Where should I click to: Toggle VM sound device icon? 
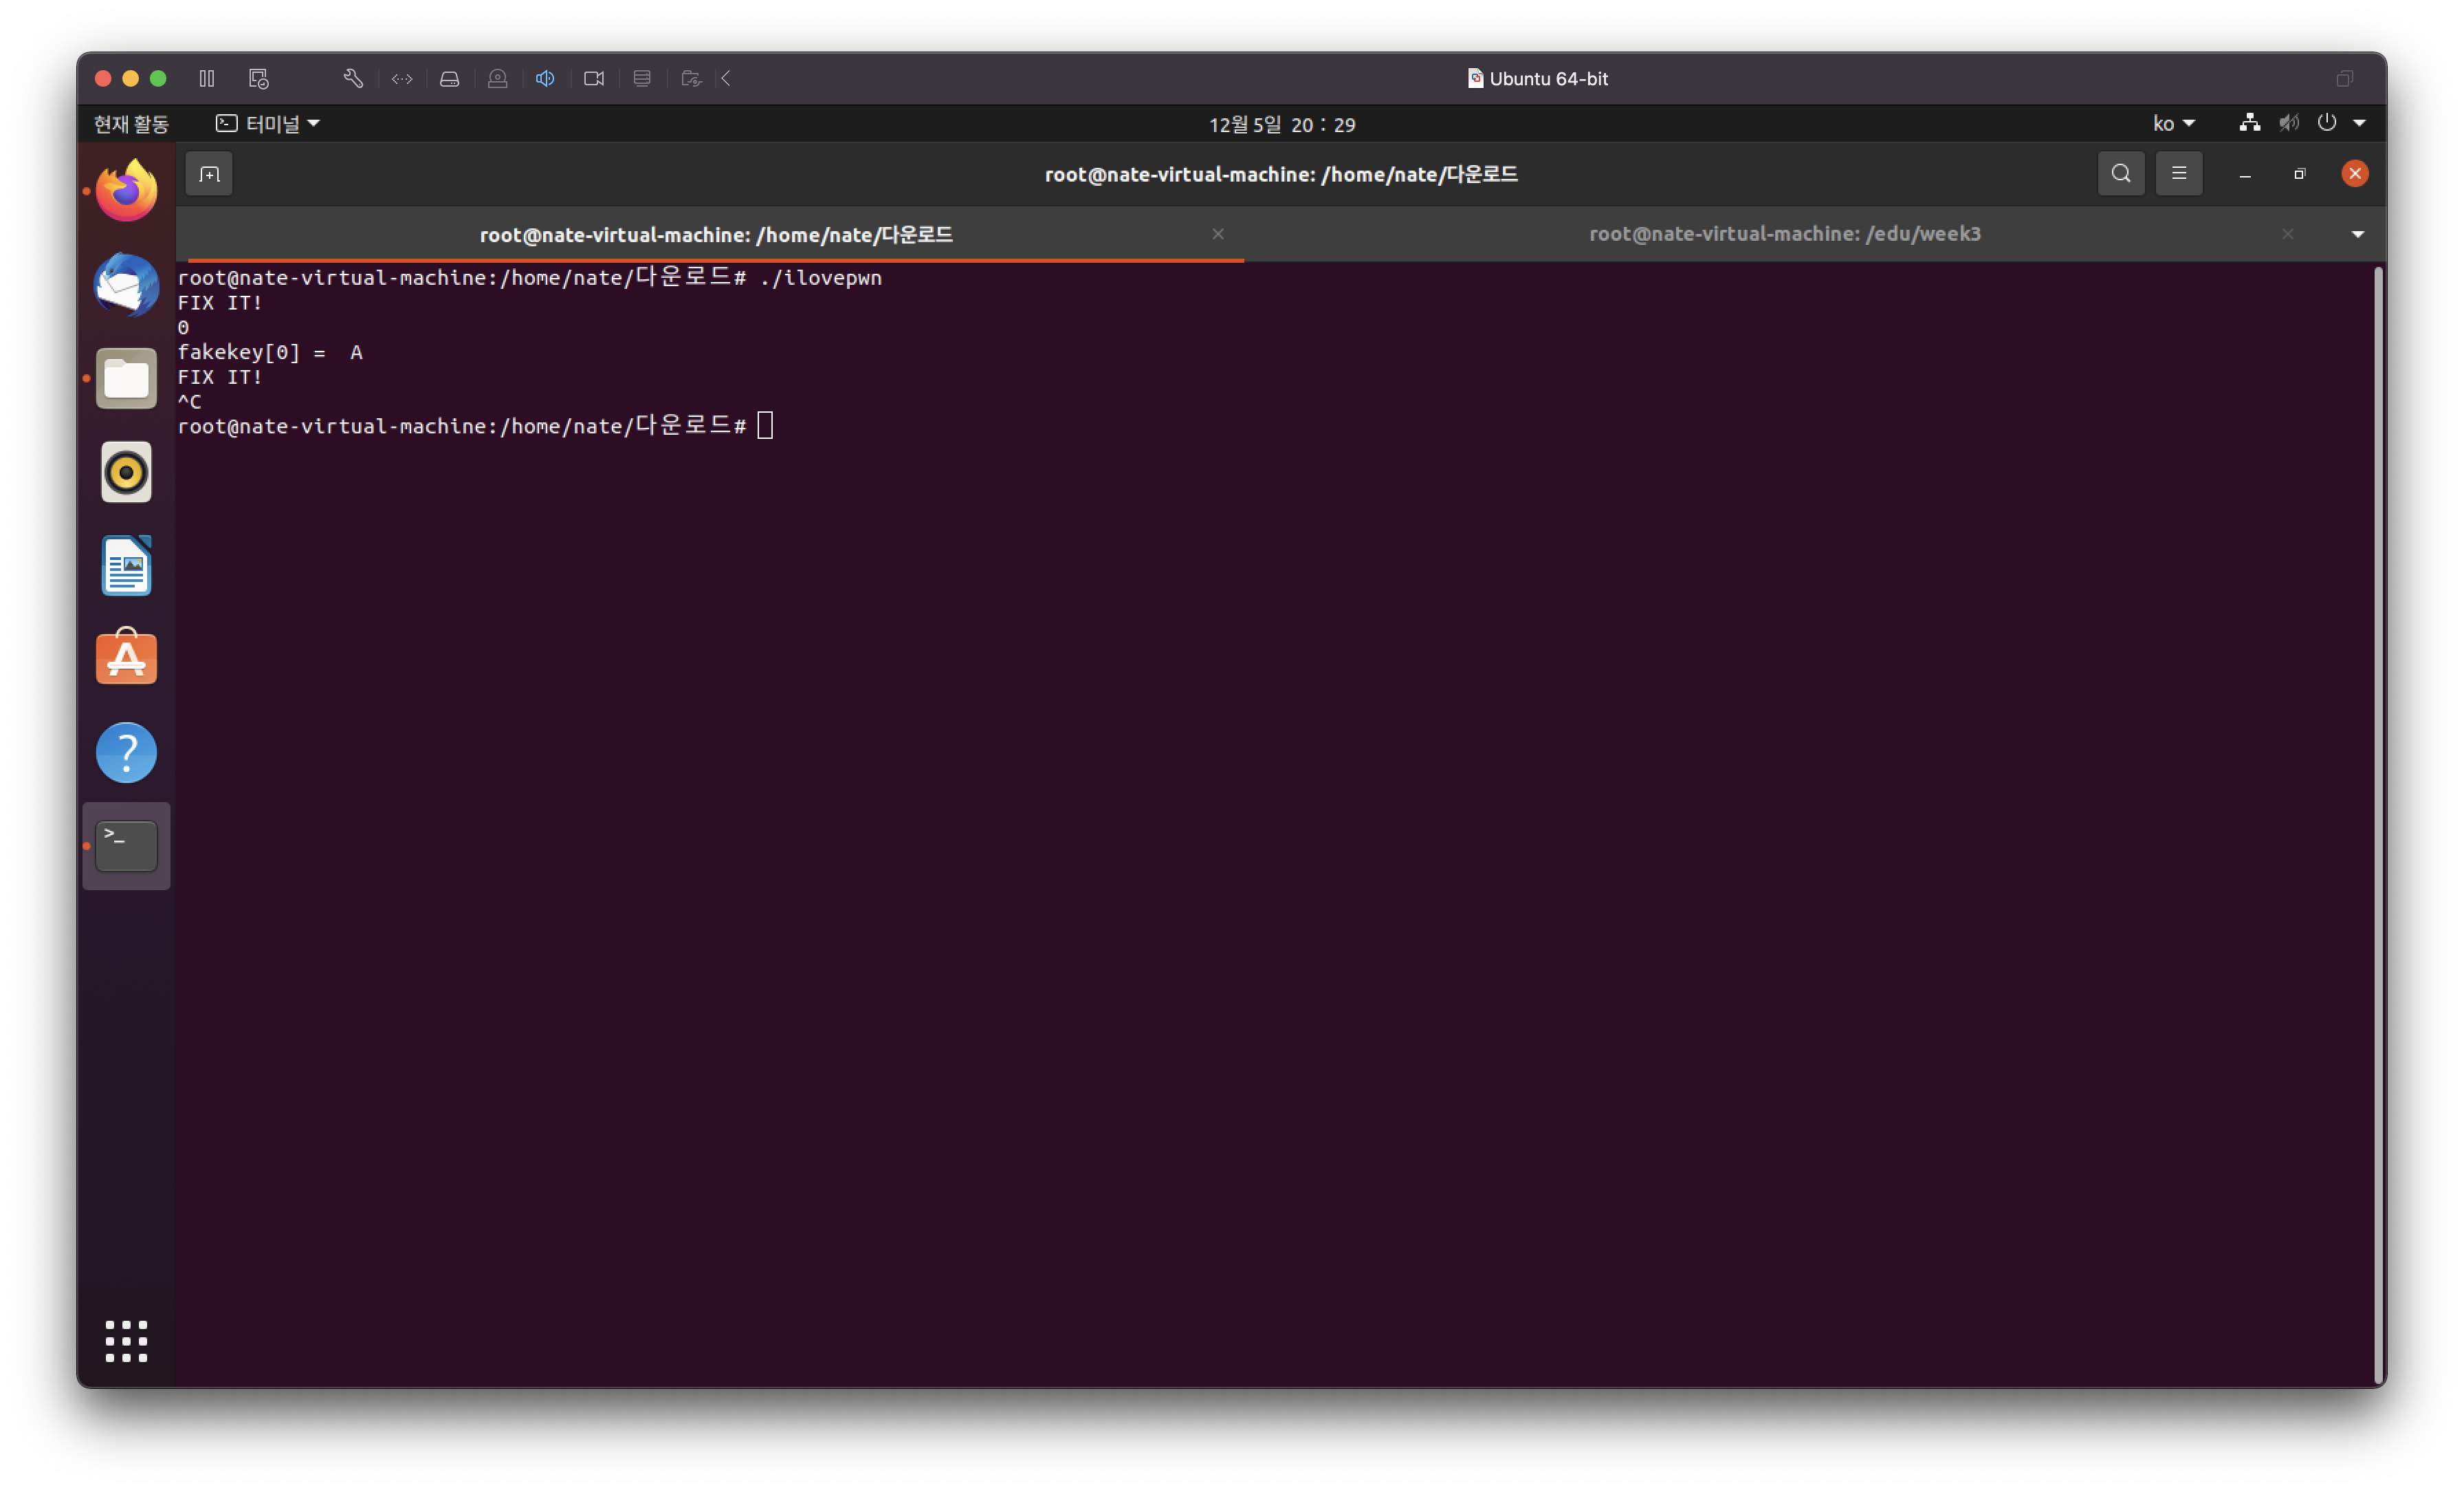(x=545, y=78)
